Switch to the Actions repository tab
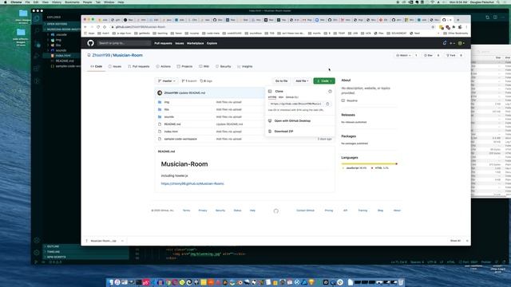The width and height of the screenshot is (511, 287). click(x=163, y=66)
